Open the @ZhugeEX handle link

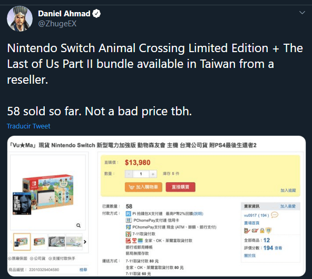[x=57, y=24]
